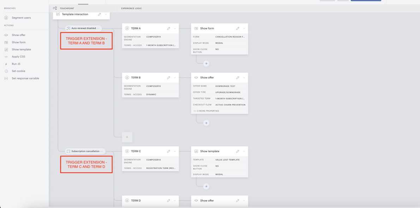Edit TERM A with the pencil icon
This screenshot has height=208, width=420.
click(169, 28)
